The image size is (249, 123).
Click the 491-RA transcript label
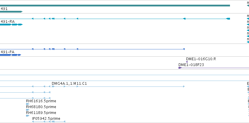click(8, 21)
